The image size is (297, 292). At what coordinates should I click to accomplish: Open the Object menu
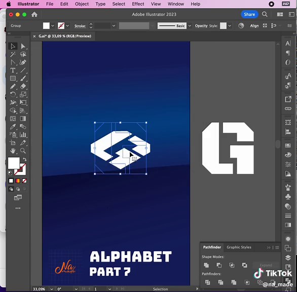tap(82, 4)
